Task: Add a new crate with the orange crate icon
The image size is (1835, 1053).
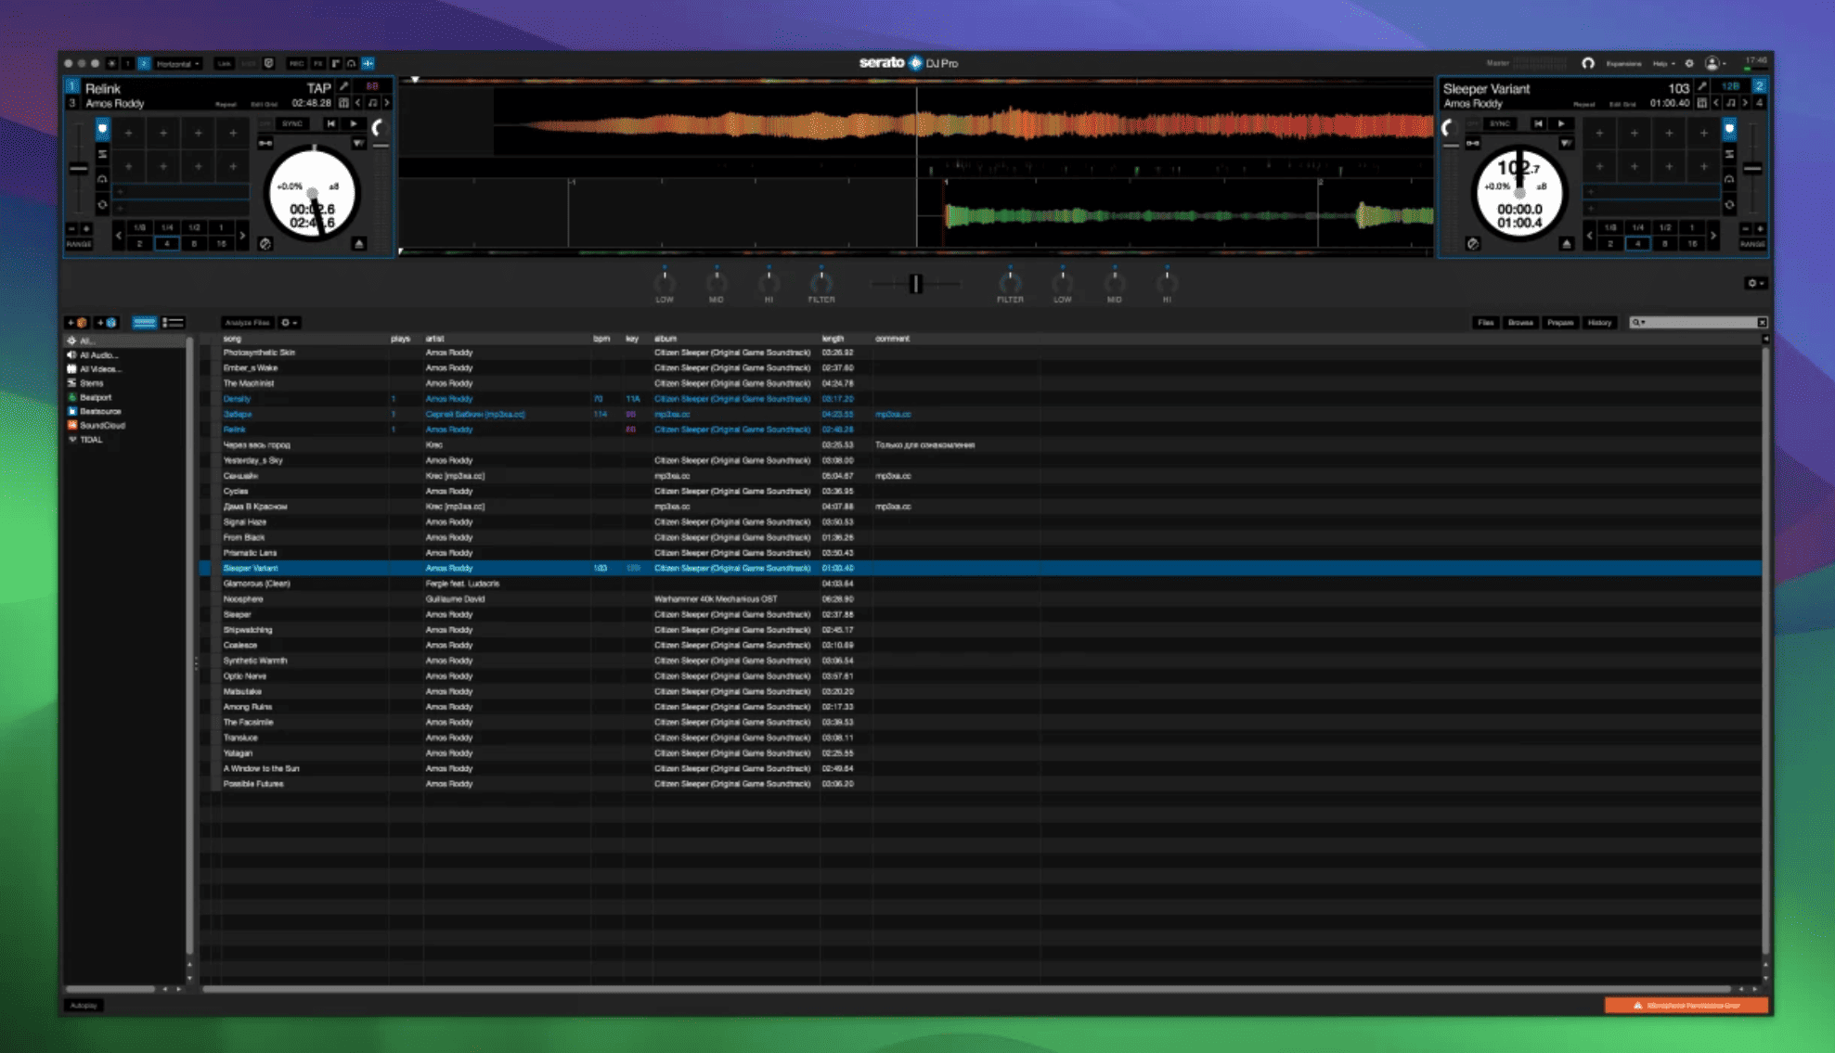Action: [76, 323]
